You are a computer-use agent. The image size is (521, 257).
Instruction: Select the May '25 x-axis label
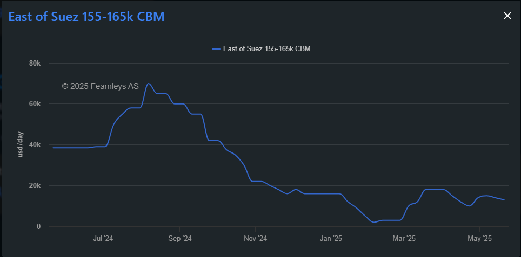[479, 238]
